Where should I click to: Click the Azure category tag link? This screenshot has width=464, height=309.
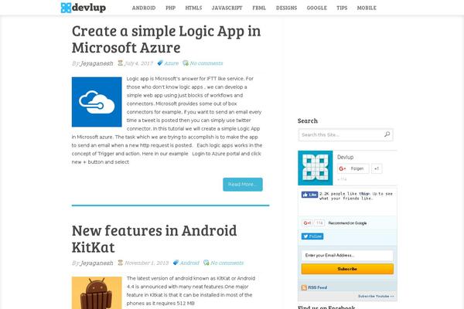[172, 63]
